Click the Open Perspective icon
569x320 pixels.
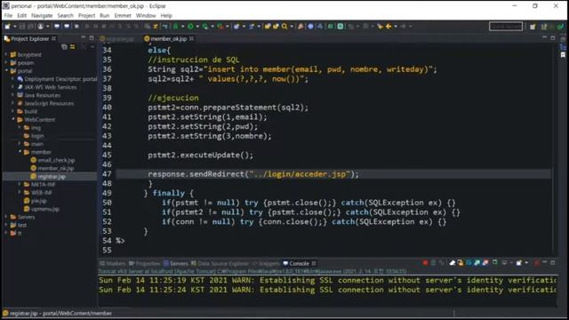[533, 27]
